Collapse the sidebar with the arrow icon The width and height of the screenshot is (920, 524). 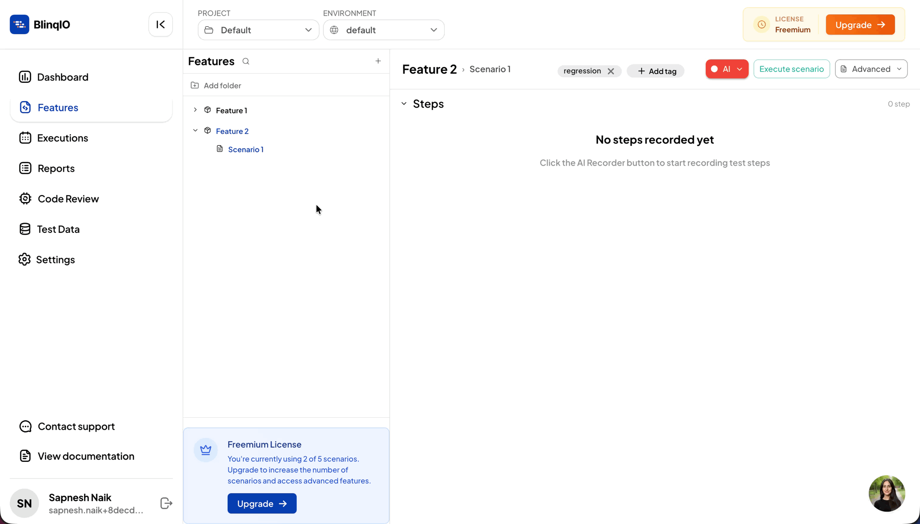(161, 24)
